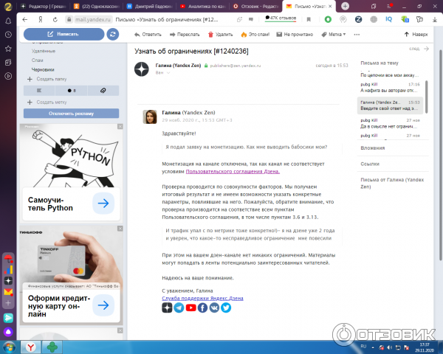443x354 pixels.
Task: Open thread message from pubg Kill at 17:16
Action: click(x=390, y=88)
